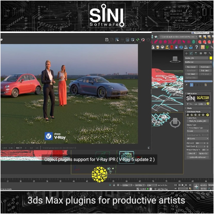Click the green fingerprint icon in SiNi toolbar
Screen dimensions: 214x214
[194, 42]
